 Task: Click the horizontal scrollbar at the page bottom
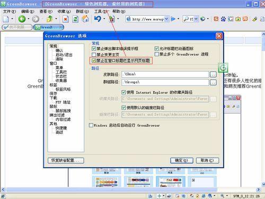[x=112, y=189]
